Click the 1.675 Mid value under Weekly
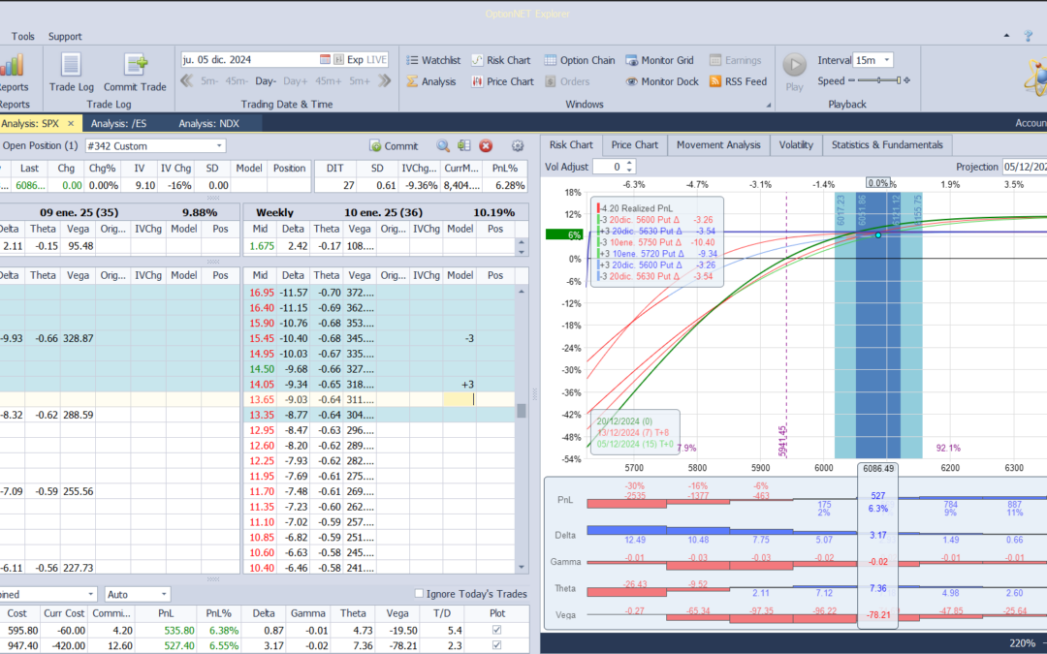 click(x=262, y=245)
